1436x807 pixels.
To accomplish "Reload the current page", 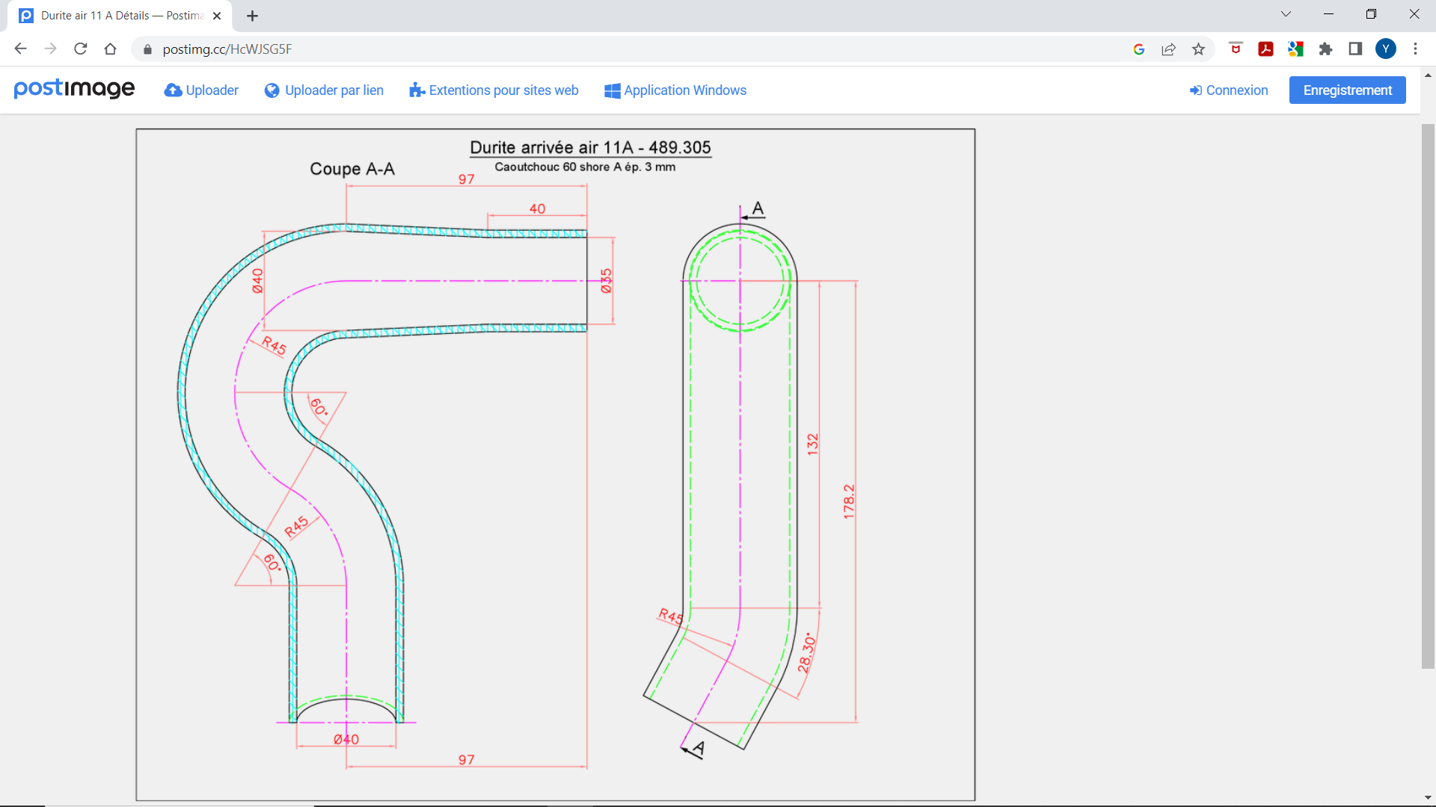I will (81, 49).
